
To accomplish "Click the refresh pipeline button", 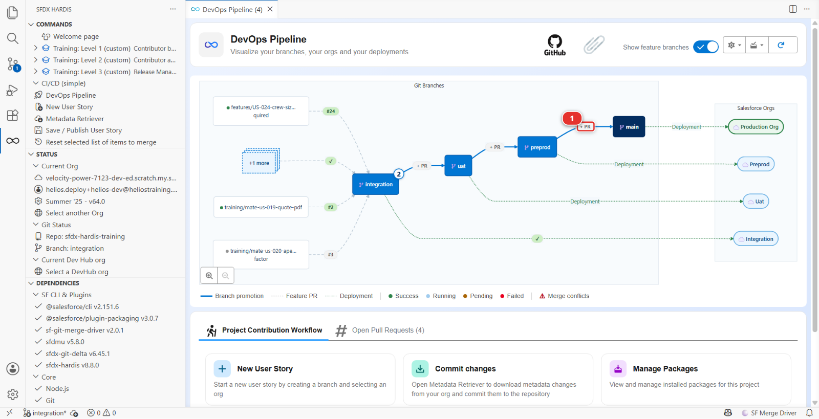I will click(781, 45).
